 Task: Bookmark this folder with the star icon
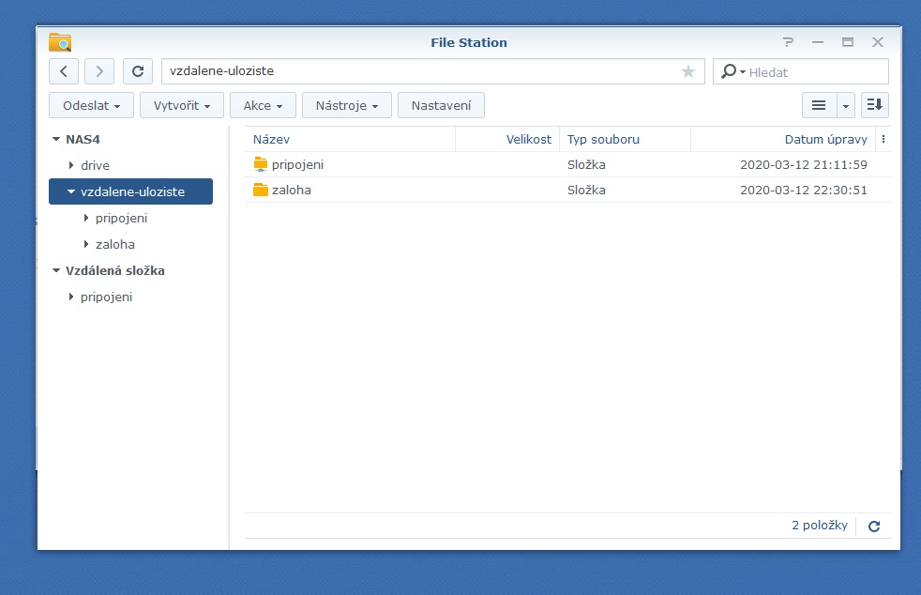688,71
